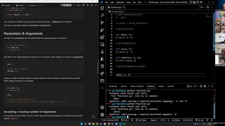The height and width of the screenshot is (126, 225).
Task: Open Customize Layout in title bar
Action: 201,2
